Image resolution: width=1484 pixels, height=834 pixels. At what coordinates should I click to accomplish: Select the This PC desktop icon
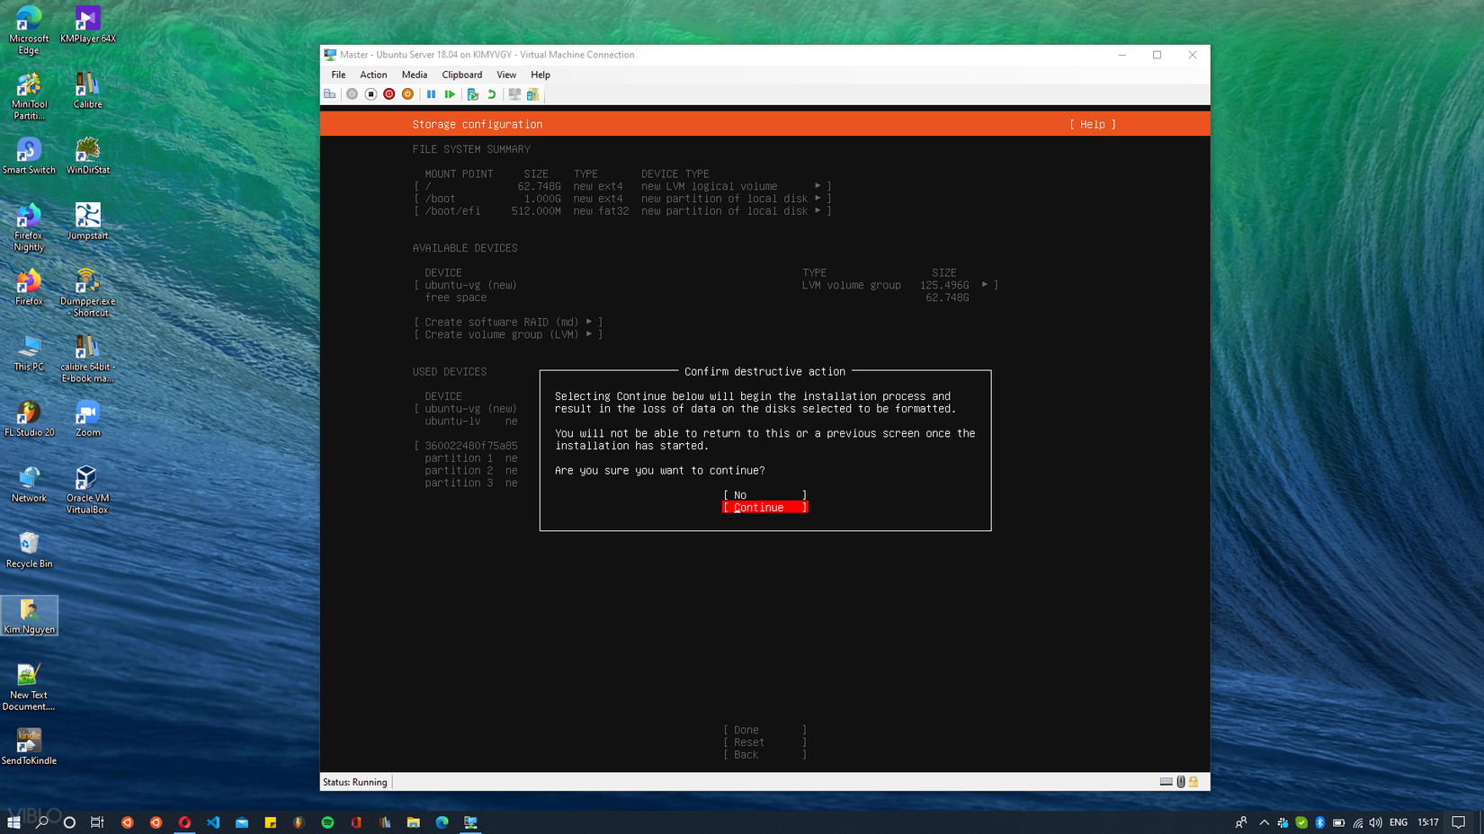click(29, 353)
